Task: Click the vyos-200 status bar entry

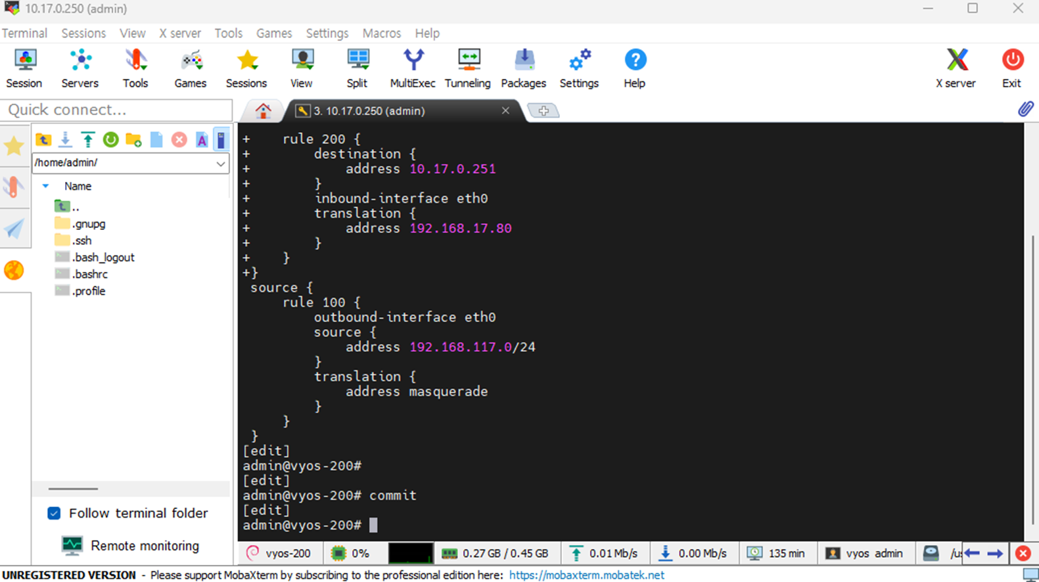Action: point(279,553)
